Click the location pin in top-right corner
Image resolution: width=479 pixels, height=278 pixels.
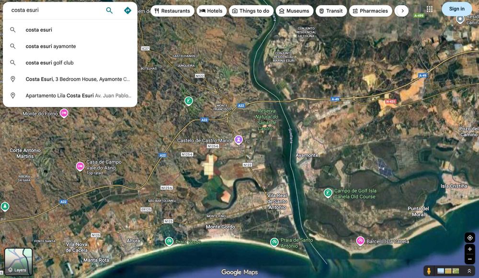point(460,20)
